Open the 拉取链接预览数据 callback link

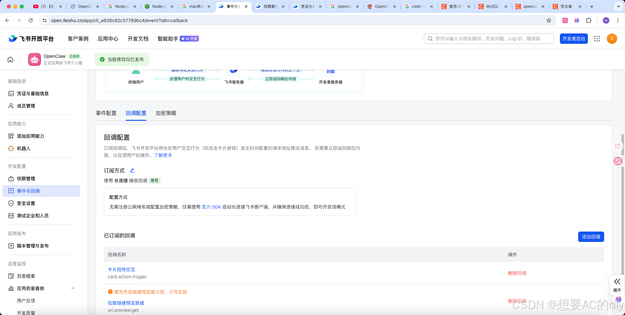pos(126,303)
